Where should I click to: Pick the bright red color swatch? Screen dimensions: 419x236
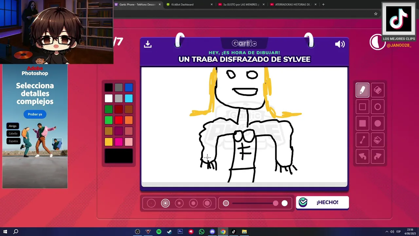[119, 120]
